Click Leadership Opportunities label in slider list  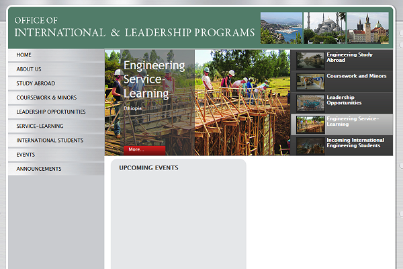click(x=344, y=100)
